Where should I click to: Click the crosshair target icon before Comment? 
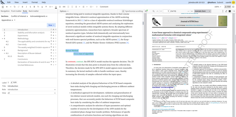(97, 7)
